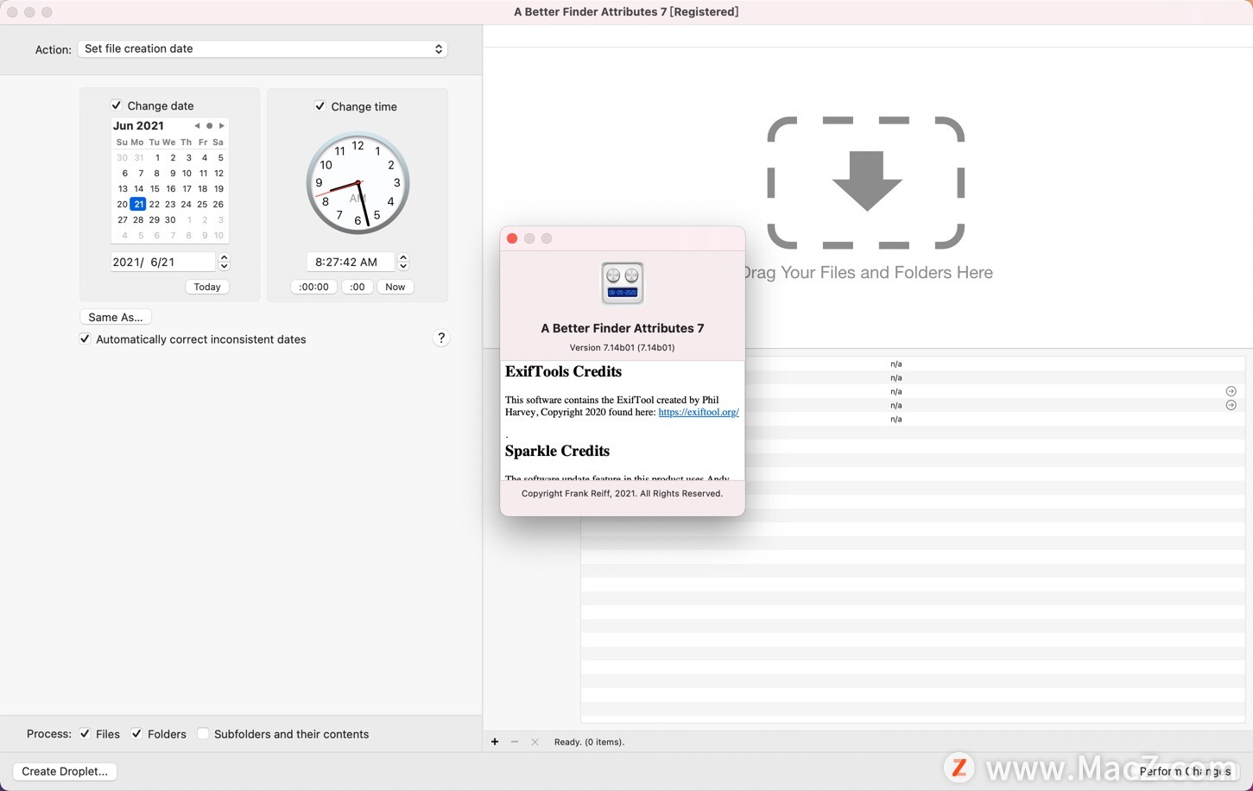Screen dimensions: 1253x791
Task: Select June 21 in calendar
Action: pos(138,205)
